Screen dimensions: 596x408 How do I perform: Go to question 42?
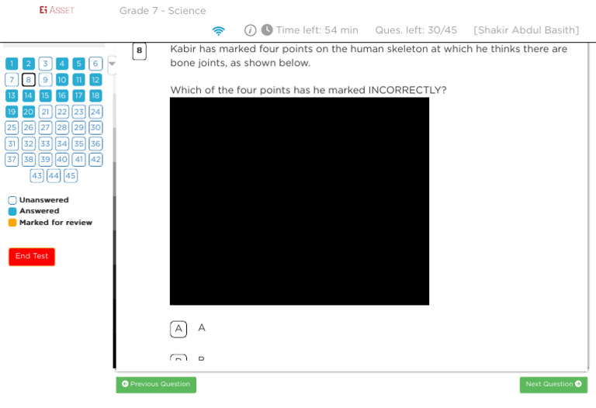pyautogui.click(x=95, y=159)
